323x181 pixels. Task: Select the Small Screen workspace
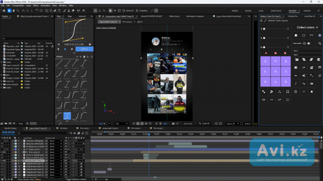pyautogui.click(x=276, y=11)
